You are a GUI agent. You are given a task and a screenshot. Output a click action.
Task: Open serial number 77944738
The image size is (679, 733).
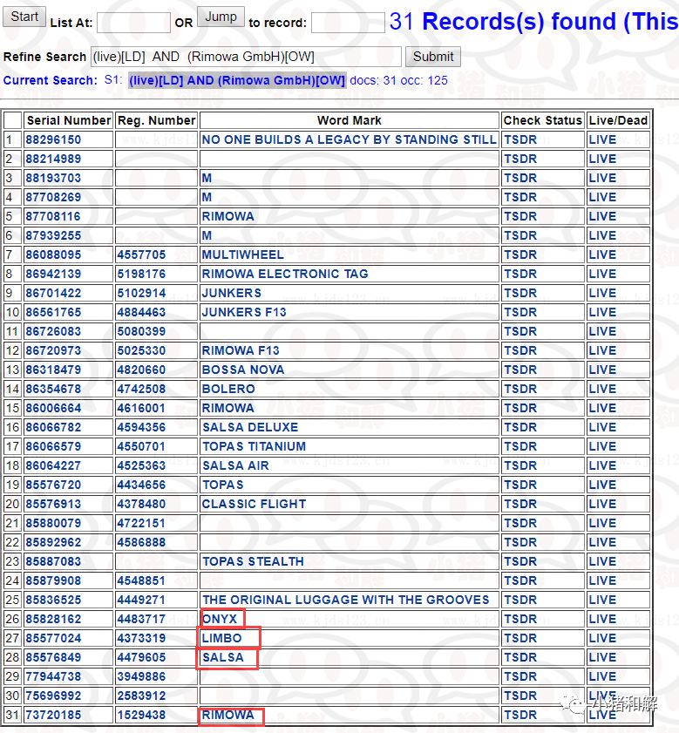pyautogui.click(x=53, y=676)
